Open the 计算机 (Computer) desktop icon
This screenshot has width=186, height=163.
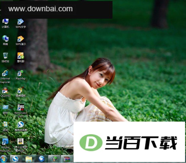pyautogui.click(x=5, y=23)
